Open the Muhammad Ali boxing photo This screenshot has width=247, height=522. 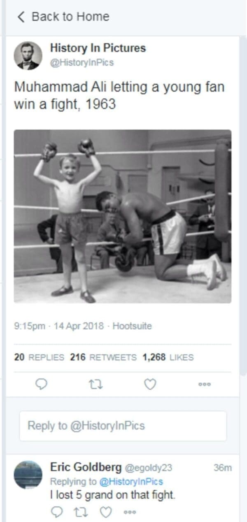tap(123, 216)
